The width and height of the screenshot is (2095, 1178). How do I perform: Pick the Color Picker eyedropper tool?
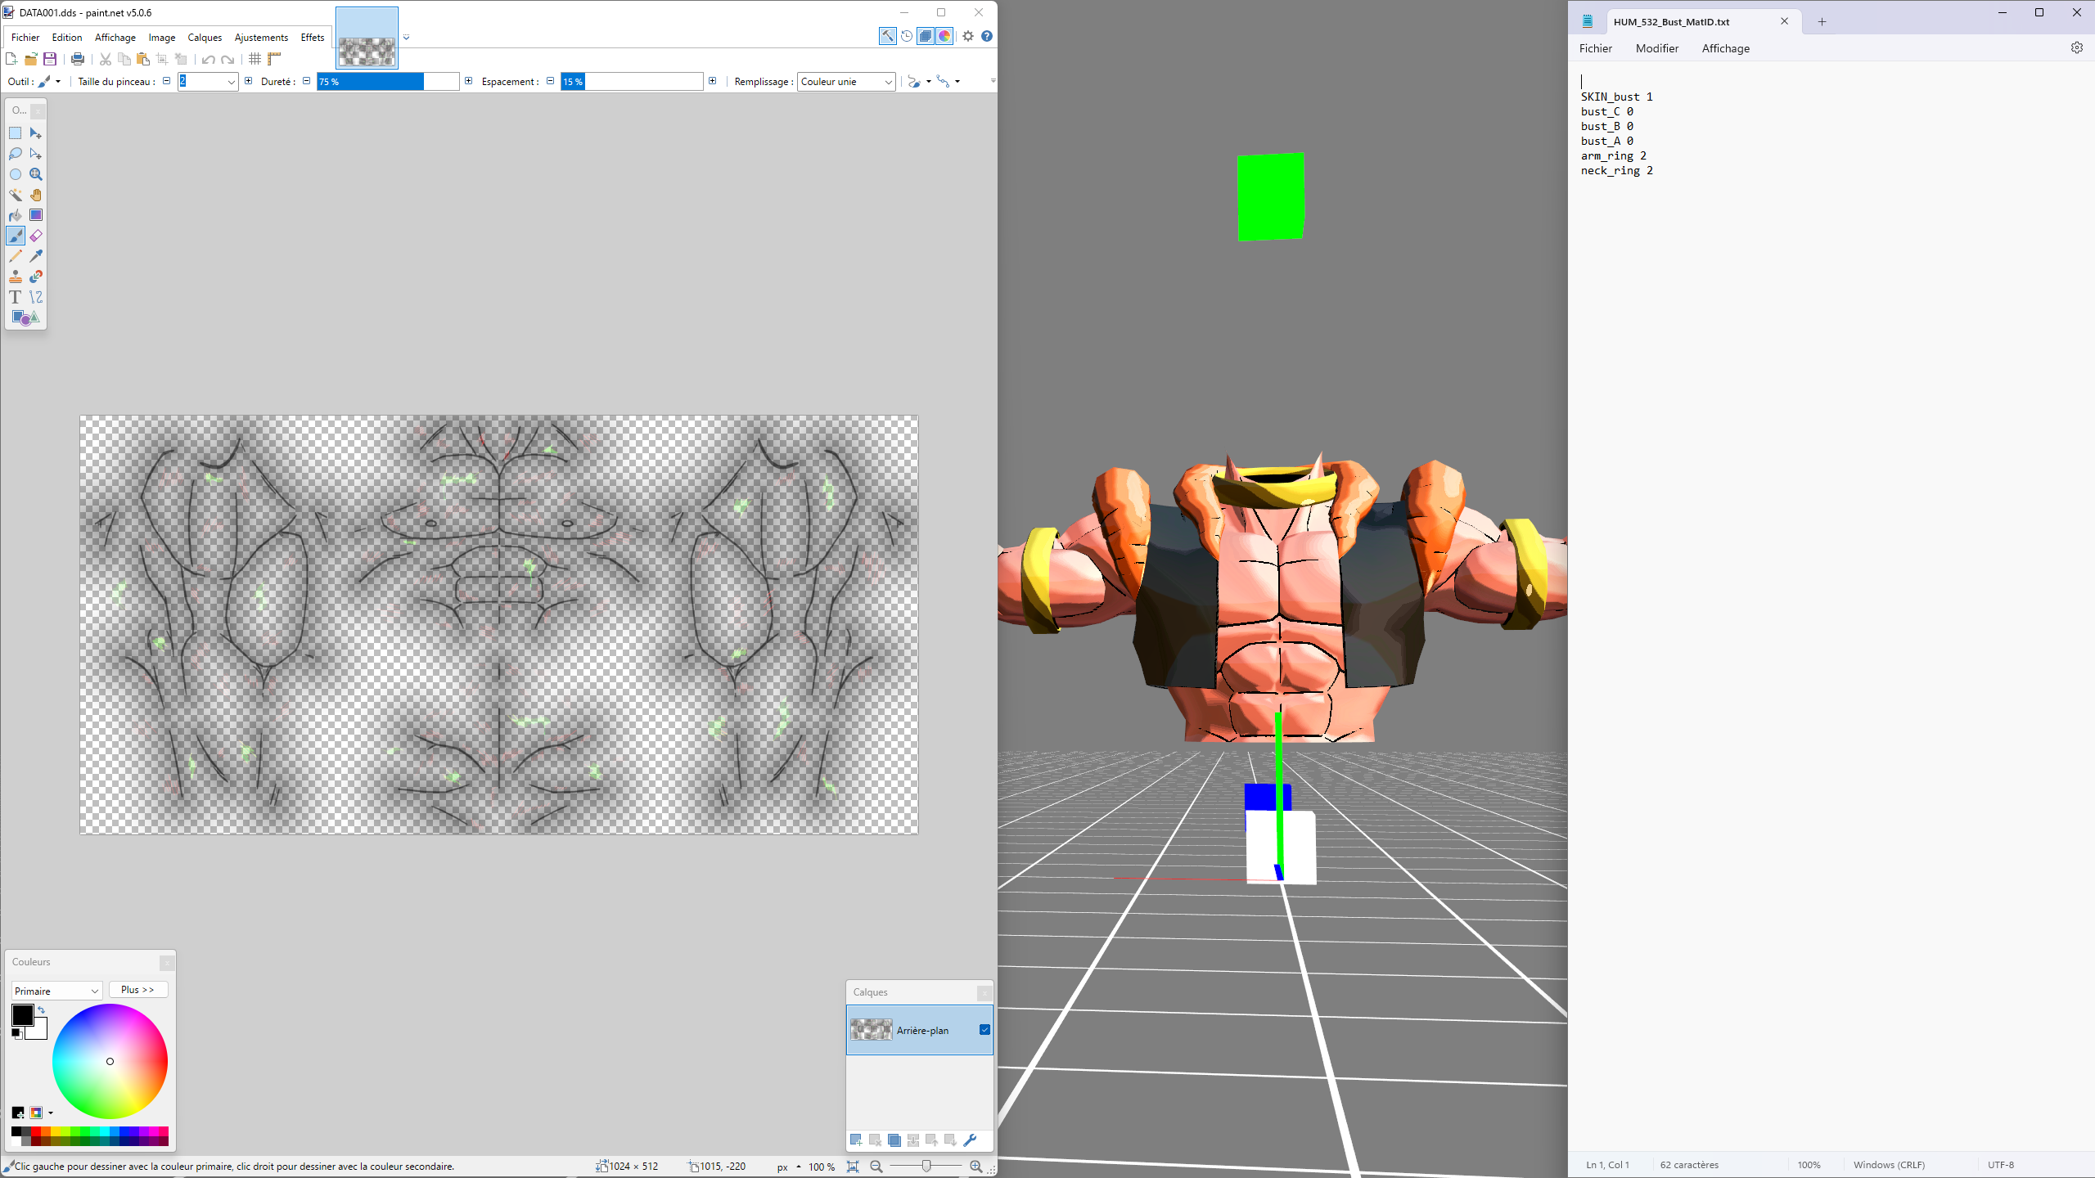point(36,256)
